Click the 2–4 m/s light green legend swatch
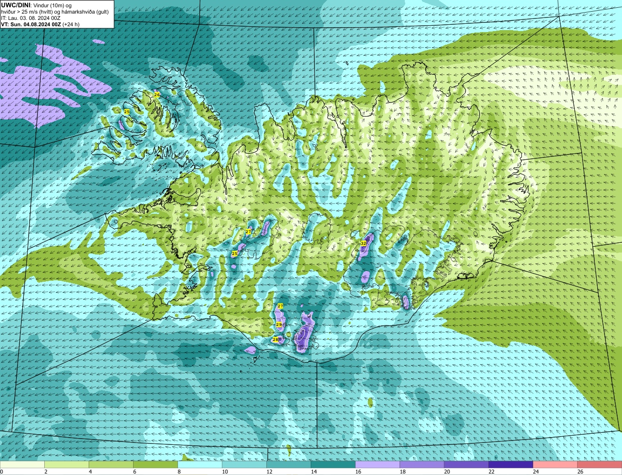The width and height of the screenshot is (622, 475). pyautogui.click(x=67, y=465)
